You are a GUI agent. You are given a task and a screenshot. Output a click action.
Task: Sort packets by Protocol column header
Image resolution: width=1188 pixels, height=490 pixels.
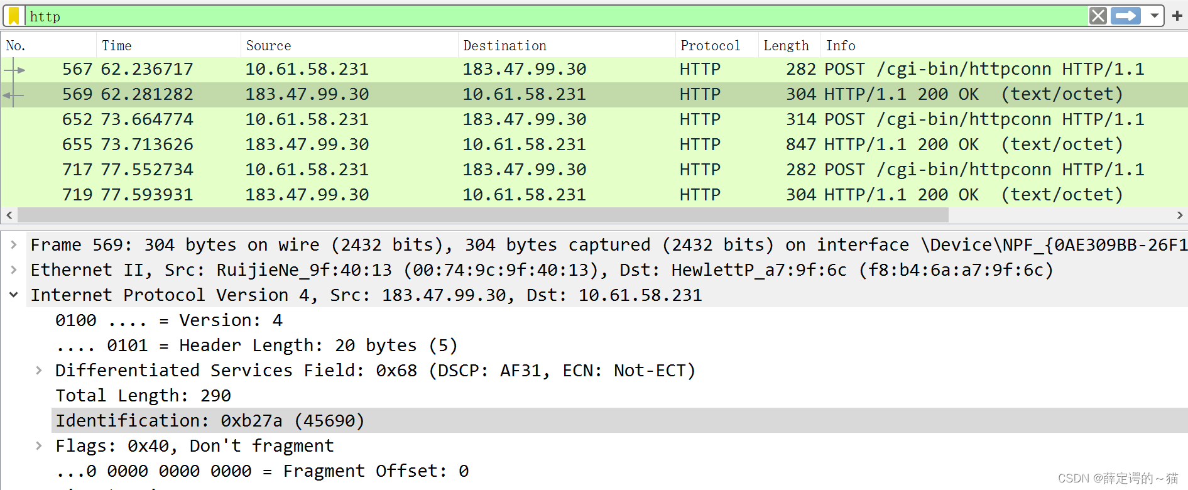click(717, 45)
